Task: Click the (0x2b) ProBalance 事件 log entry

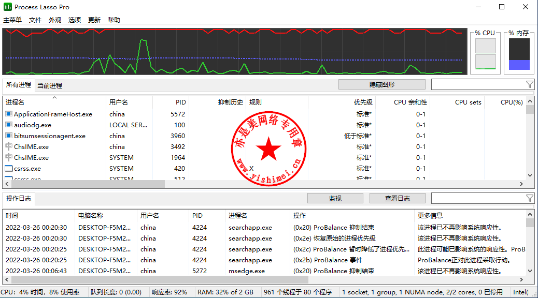Action: [328, 260]
